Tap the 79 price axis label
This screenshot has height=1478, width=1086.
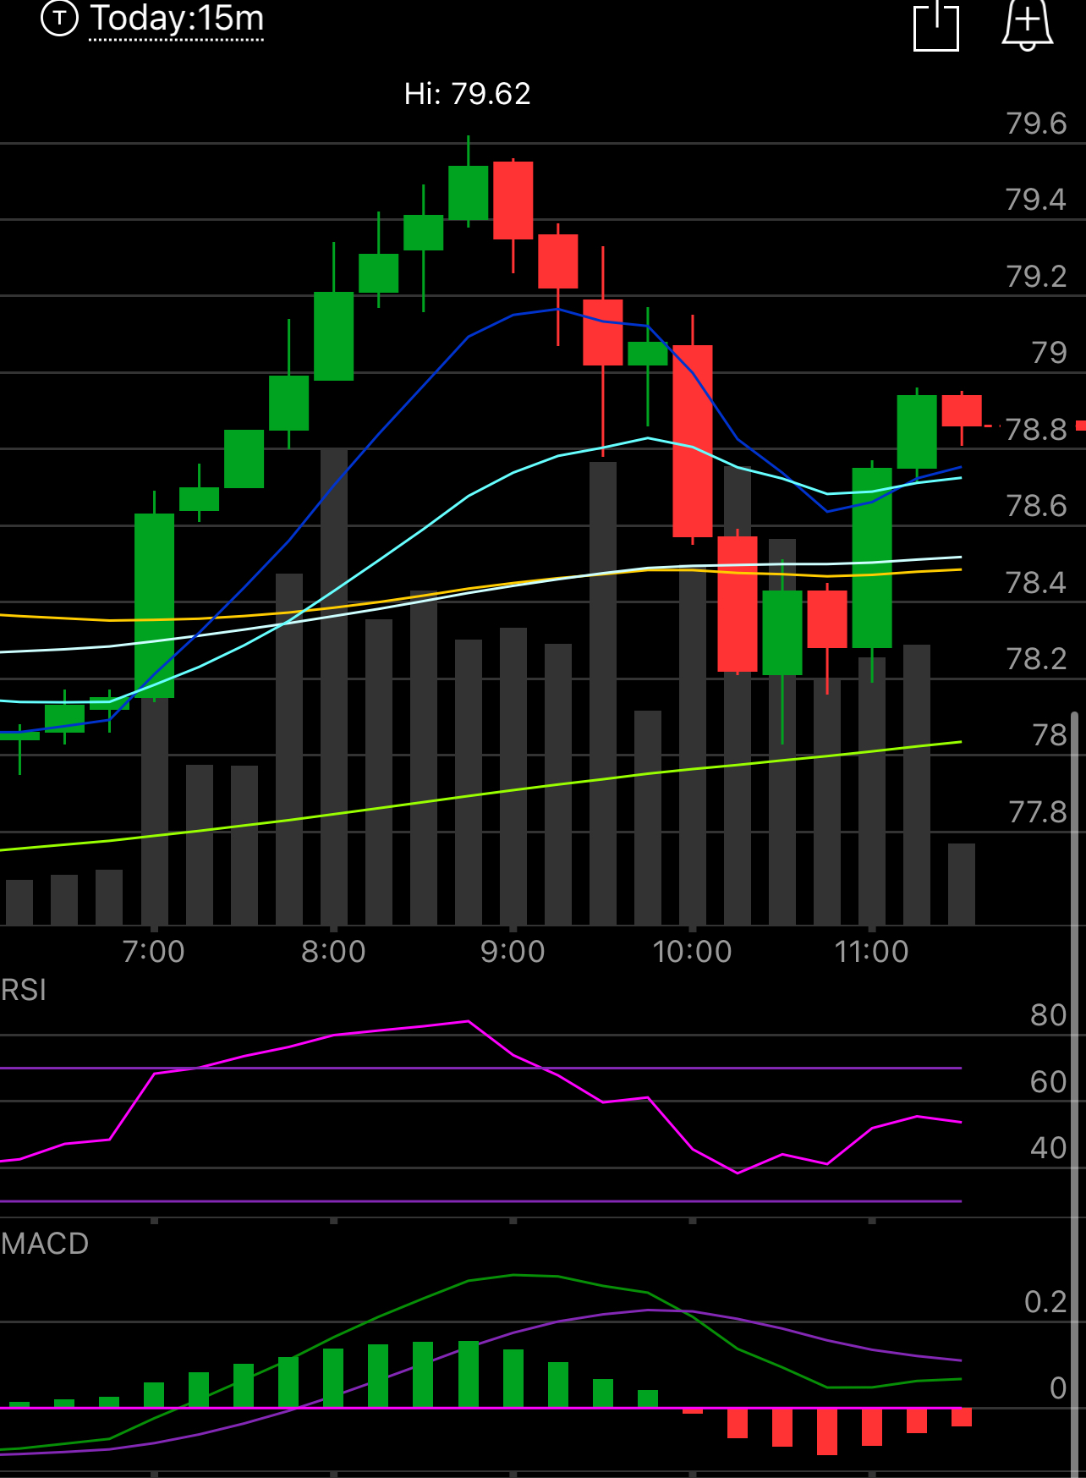(1049, 353)
